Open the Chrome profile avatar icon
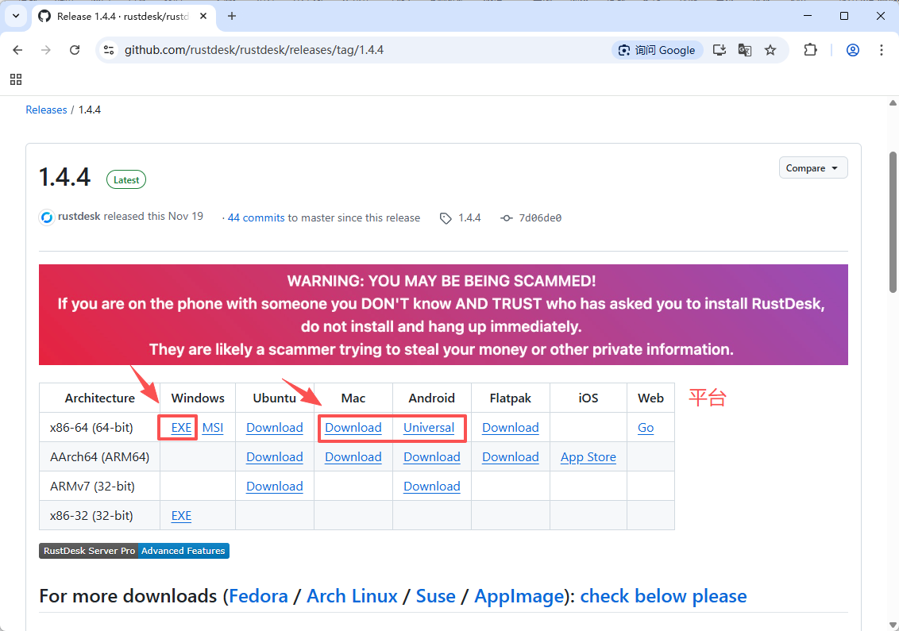 852,49
